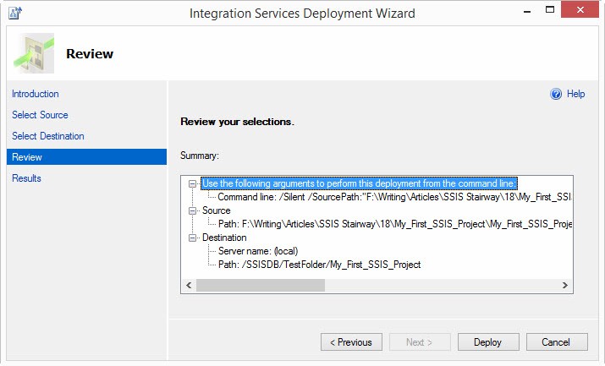Click the Review page header graphic
This screenshot has width=605, height=366.
click(33, 53)
